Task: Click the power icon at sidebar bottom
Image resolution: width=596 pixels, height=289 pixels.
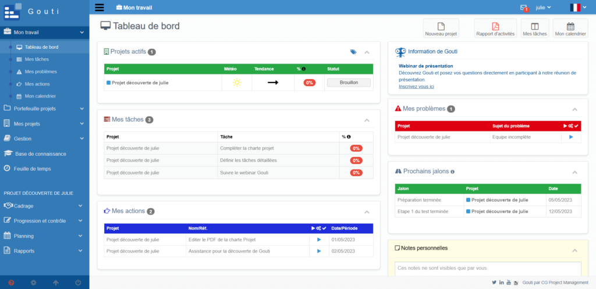Action: click(x=78, y=283)
